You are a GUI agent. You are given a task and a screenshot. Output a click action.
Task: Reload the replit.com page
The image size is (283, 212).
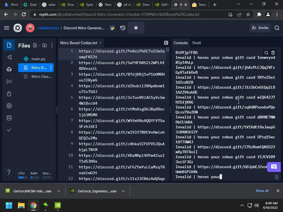click(x=24, y=14)
